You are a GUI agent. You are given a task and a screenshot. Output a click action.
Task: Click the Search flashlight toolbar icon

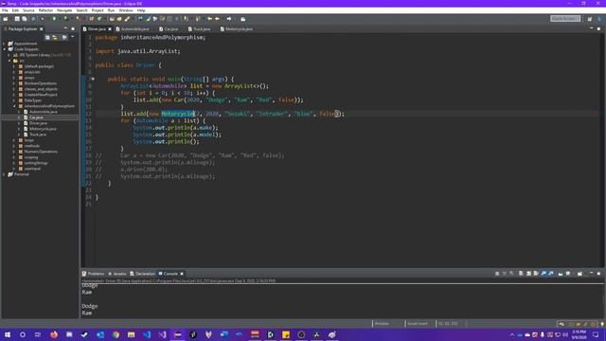[x=127, y=19]
